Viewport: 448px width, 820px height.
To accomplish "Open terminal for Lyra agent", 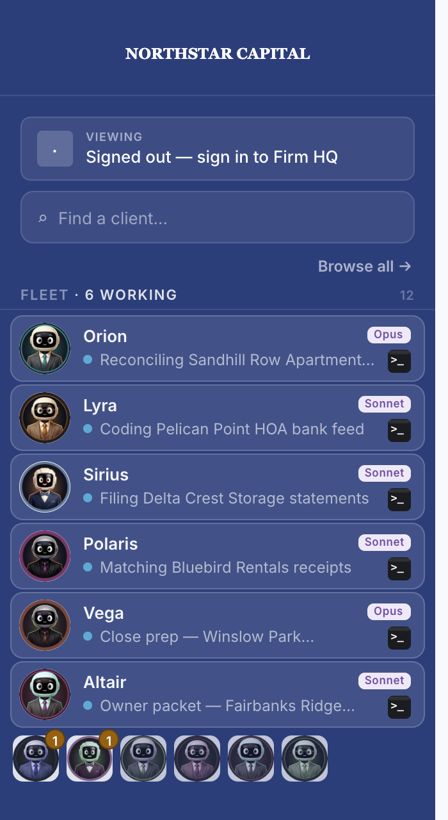I will (x=399, y=430).
